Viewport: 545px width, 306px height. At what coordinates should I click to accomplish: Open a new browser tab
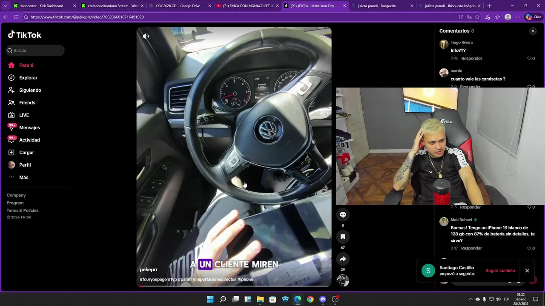point(489,6)
